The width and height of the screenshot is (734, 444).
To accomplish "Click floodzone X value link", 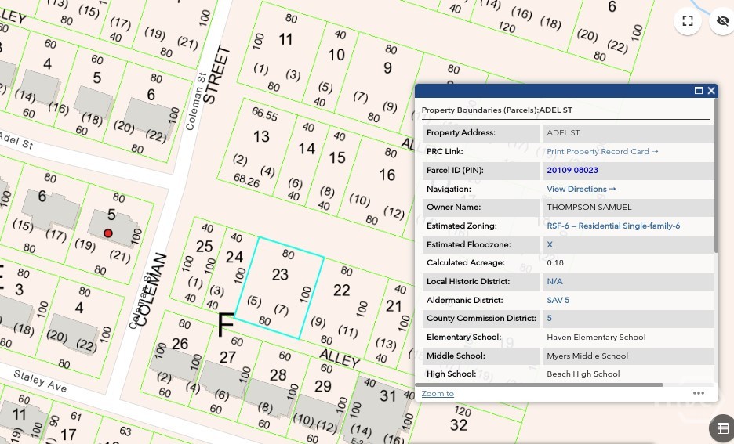I will pyautogui.click(x=550, y=244).
